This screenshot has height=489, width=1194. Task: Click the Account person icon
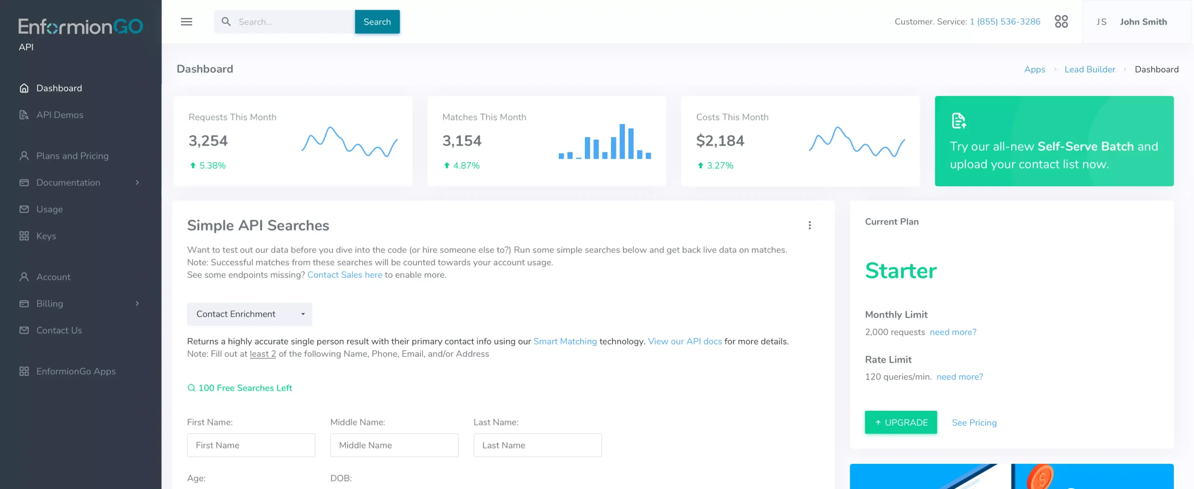pos(24,277)
